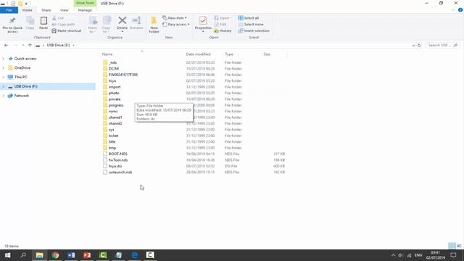The image size is (464, 261).
Task: Open Chrome from the taskbar
Action: click(x=55, y=255)
